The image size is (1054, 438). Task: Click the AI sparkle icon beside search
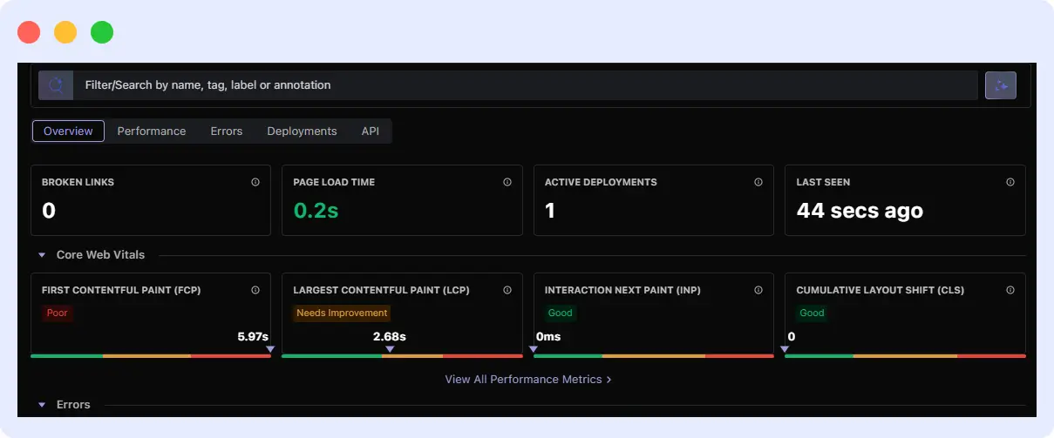tap(1001, 85)
